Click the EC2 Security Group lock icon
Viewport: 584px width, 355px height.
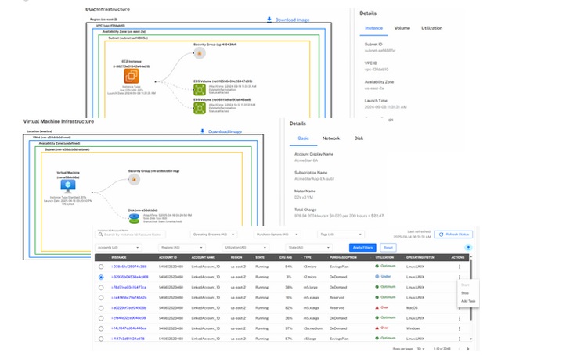coord(199,53)
